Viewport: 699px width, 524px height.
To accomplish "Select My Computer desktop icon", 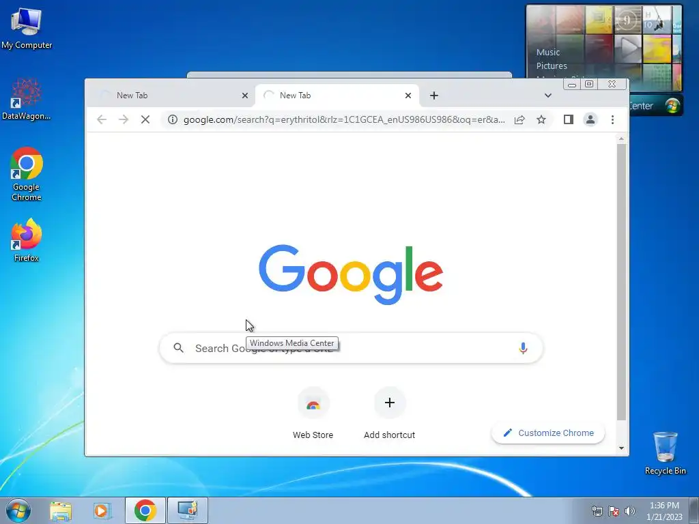I will click(x=27, y=28).
